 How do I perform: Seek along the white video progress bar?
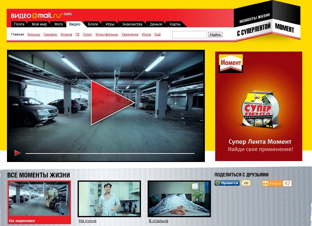point(110,153)
